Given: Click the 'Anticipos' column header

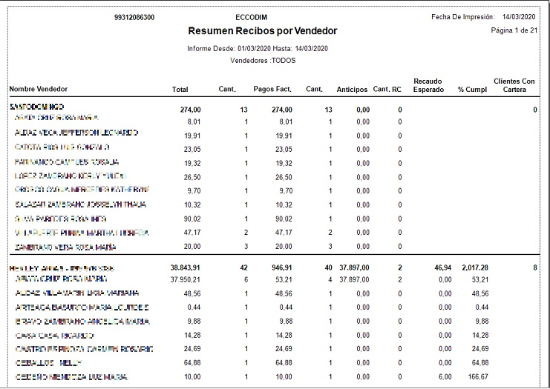Looking at the screenshot, I should click(352, 90).
